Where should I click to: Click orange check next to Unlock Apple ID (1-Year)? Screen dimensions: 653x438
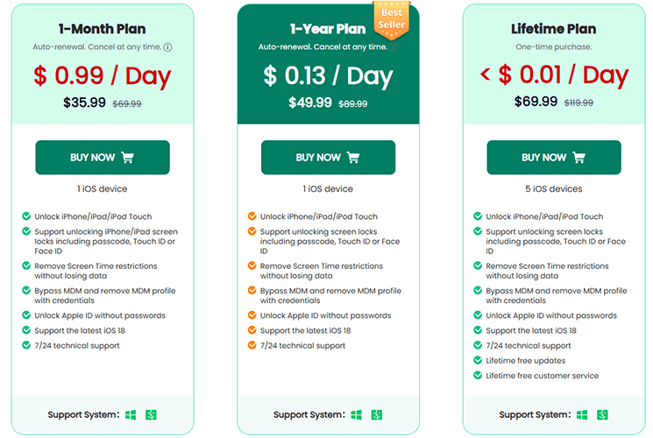click(x=252, y=315)
